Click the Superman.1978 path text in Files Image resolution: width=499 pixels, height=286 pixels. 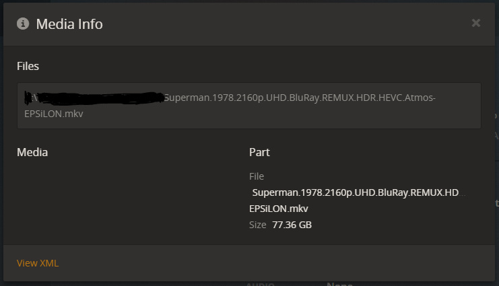click(x=300, y=98)
